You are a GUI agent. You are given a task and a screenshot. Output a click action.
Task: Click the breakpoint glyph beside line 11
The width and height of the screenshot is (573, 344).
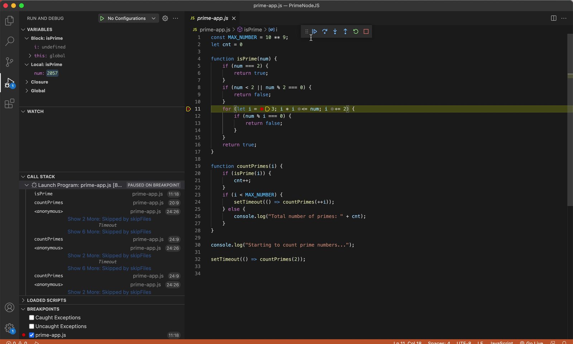click(188, 109)
